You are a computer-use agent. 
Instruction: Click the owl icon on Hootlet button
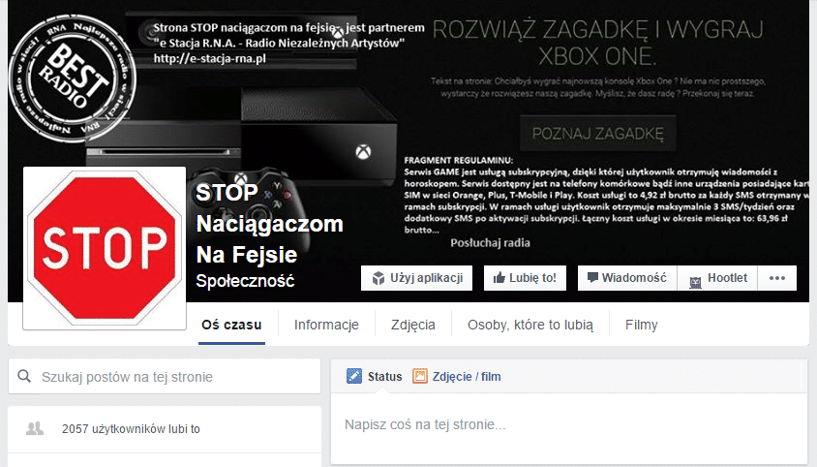pyautogui.click(x=695, y=282)
